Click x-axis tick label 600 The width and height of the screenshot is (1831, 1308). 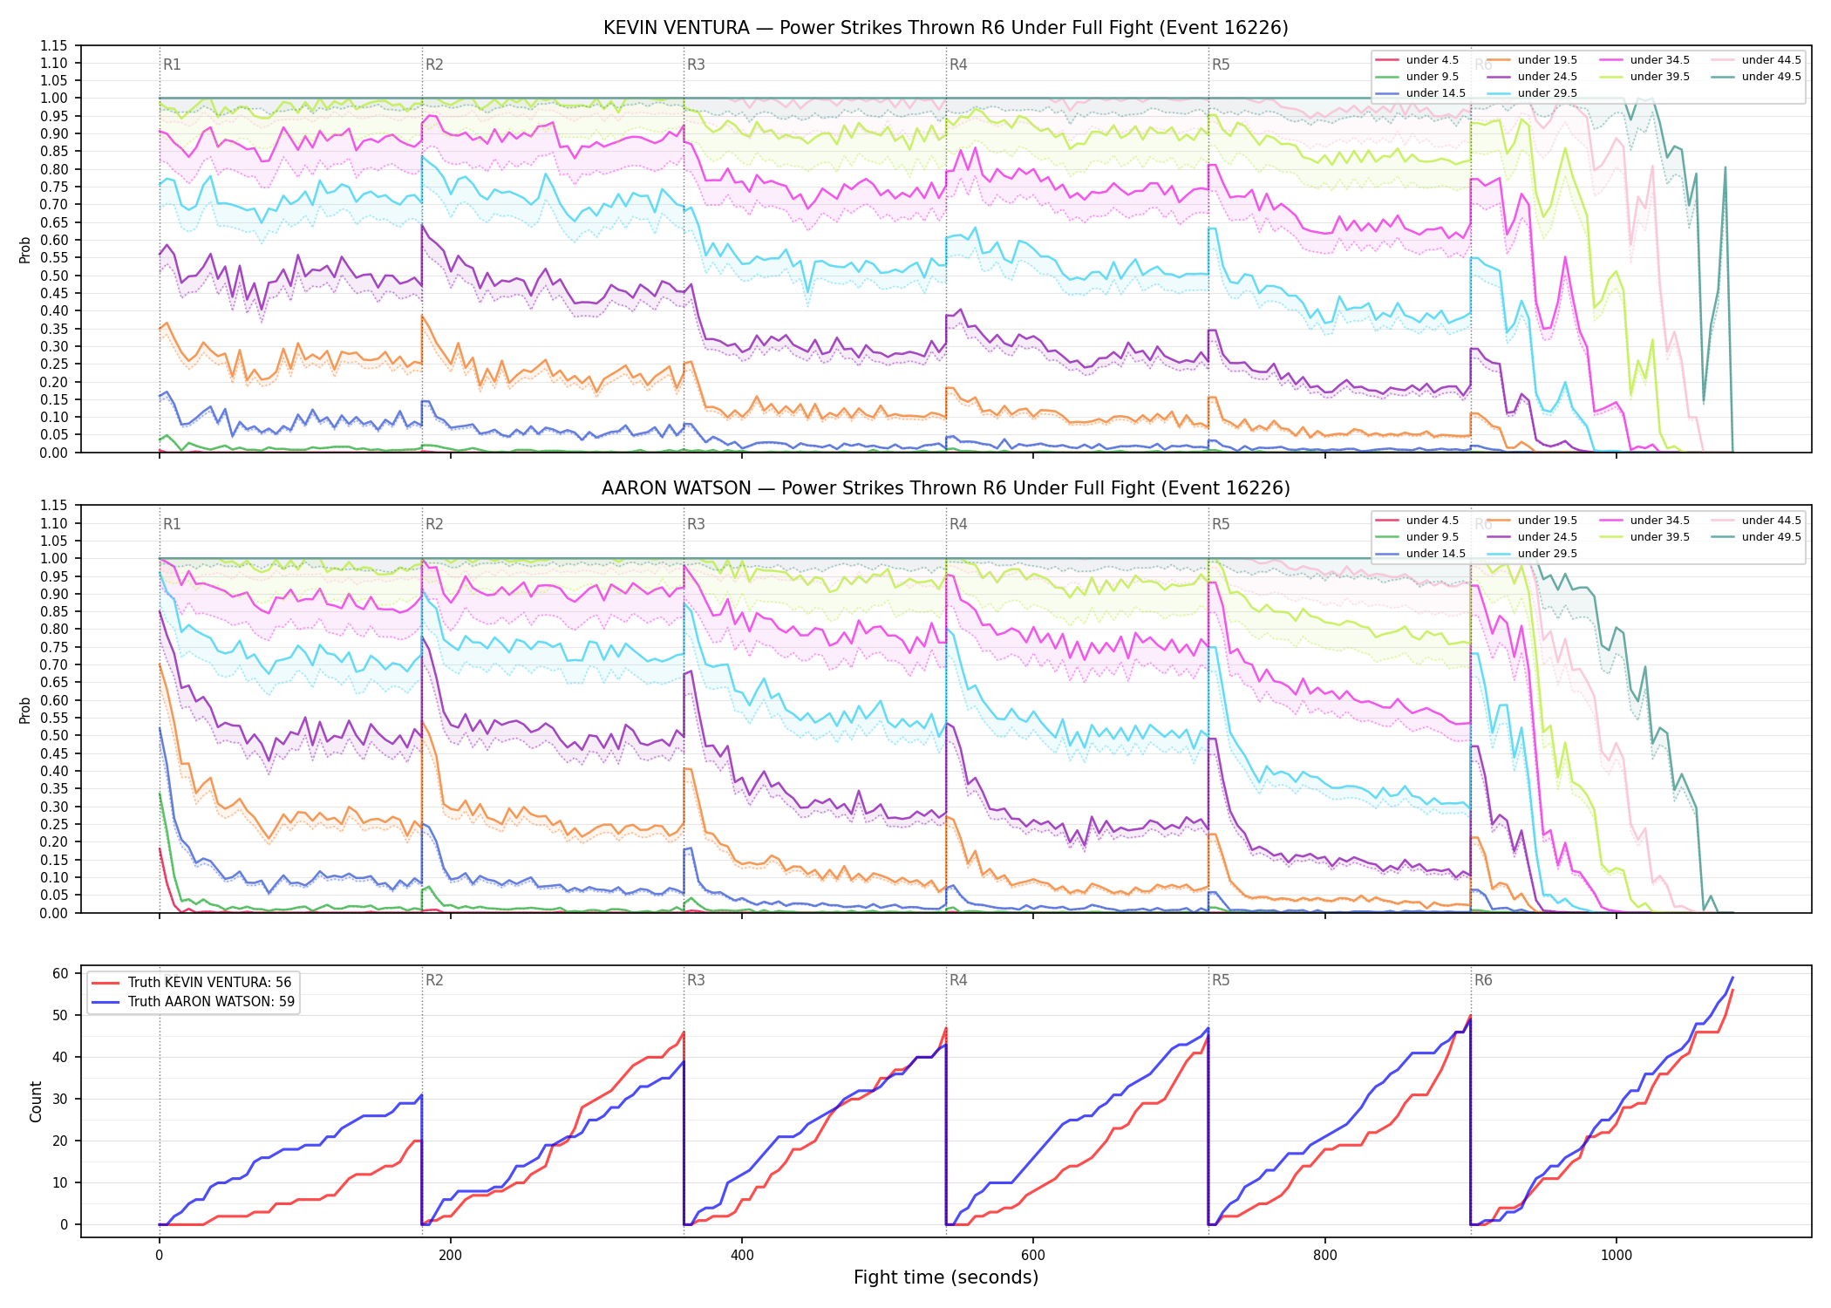click(1033, 1256)
